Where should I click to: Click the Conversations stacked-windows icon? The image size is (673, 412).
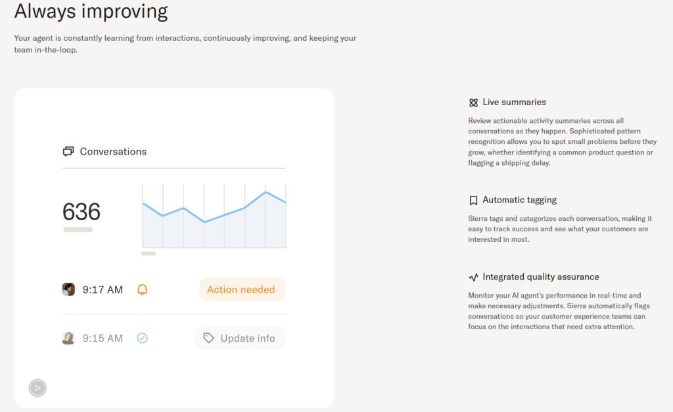tap(68, 152)
